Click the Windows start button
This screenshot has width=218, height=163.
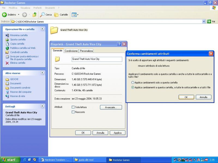(x=10, y=160)
